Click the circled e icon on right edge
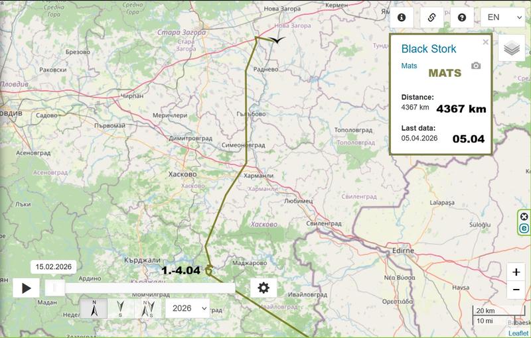Viewport: 531px width, 338px height. 524,229
